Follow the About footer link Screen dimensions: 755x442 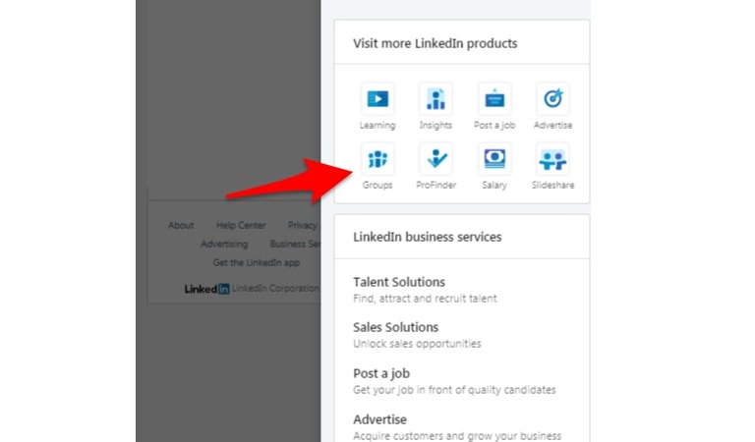tap(181, 225)
